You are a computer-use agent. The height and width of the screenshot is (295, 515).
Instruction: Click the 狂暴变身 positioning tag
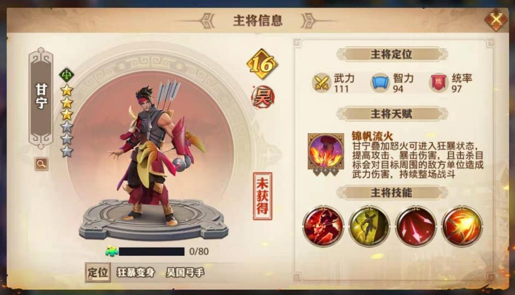(x=136, y=273)
